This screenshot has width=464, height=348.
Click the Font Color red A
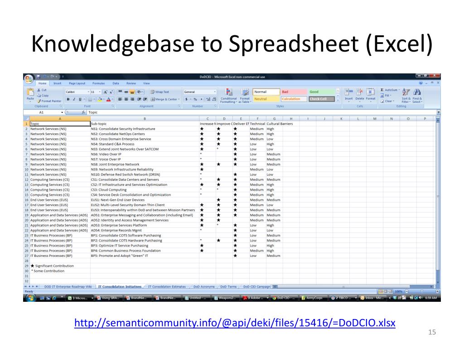click(x=109, y=99)
